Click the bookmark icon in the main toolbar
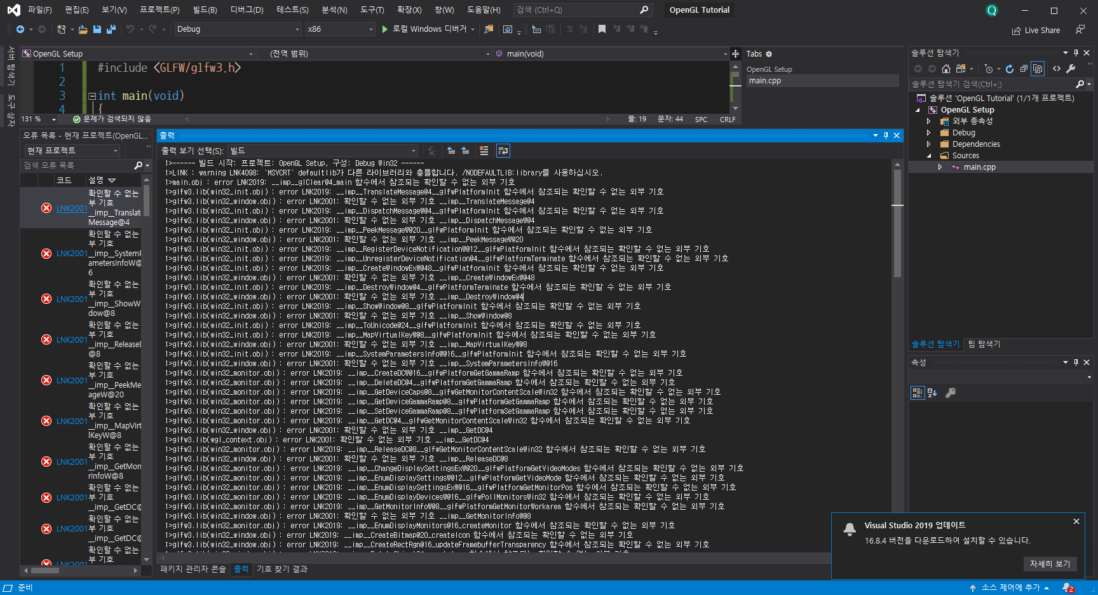 coord(602,29)
